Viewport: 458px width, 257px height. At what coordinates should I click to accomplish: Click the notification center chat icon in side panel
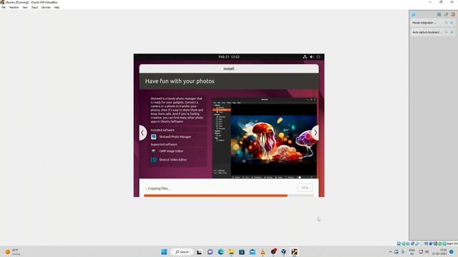(414, 14)
